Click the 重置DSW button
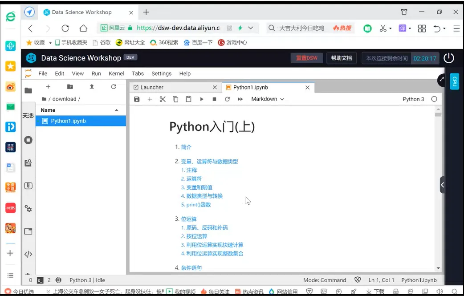This screenshot has width=464, height=296. [x=306, y=58]
